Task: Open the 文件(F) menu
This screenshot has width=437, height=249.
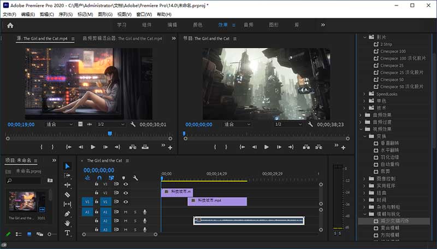Action: point(9,14)
